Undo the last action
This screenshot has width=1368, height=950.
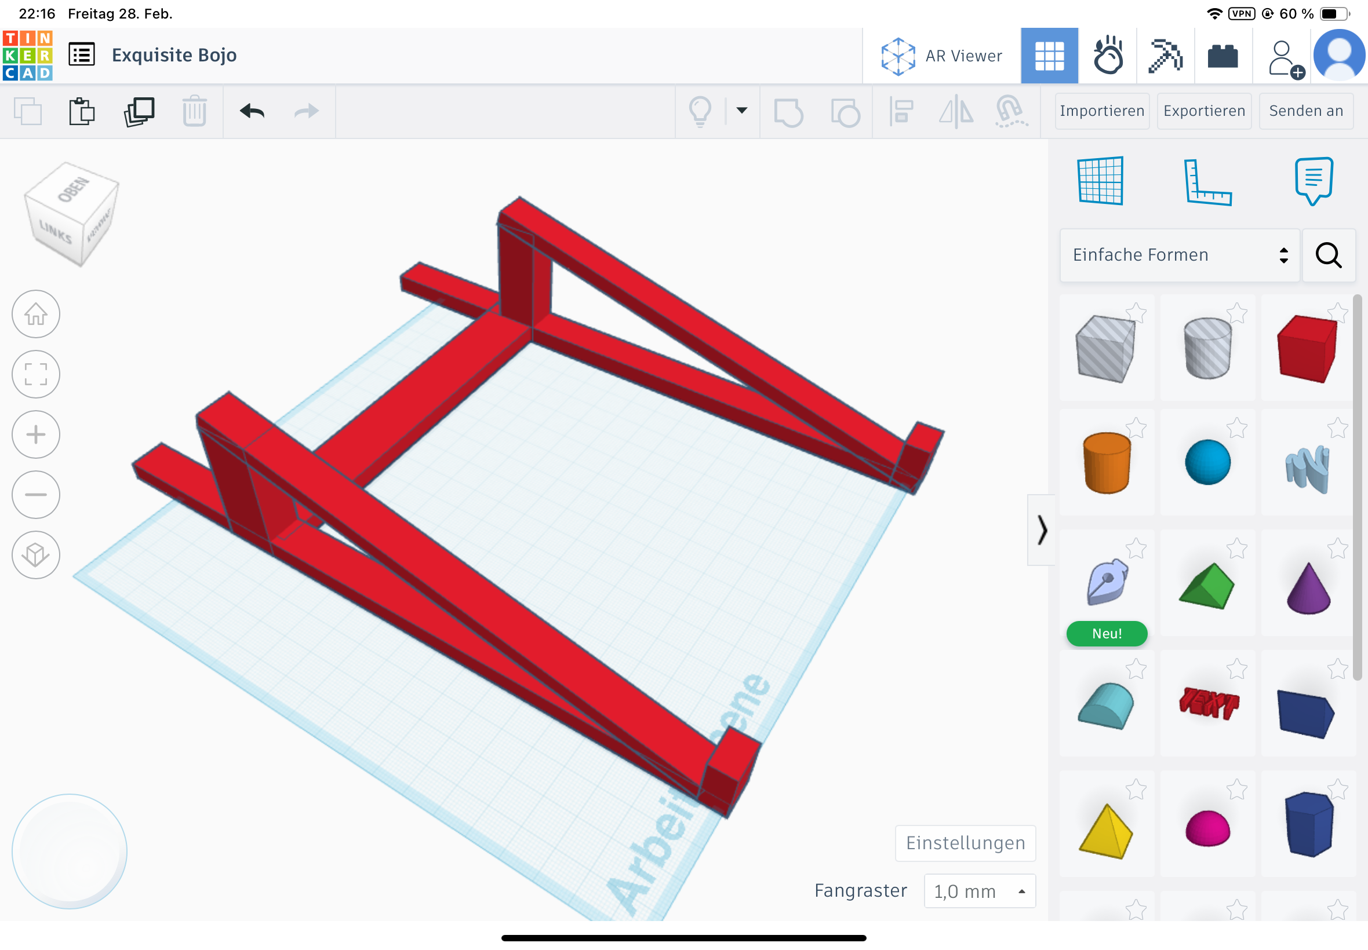(252, 111)
